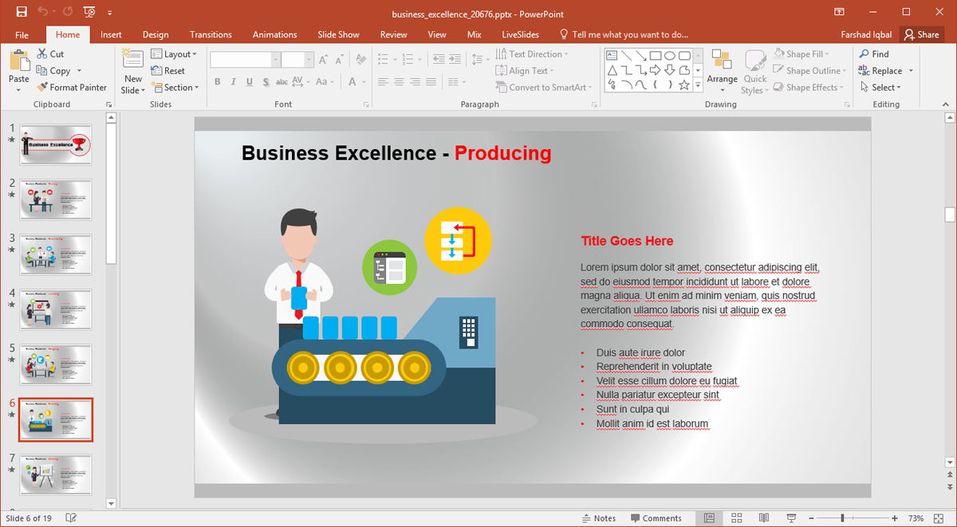Switch to Slide Sorter view
Viewport: 957px width, 527px height.
736,518
